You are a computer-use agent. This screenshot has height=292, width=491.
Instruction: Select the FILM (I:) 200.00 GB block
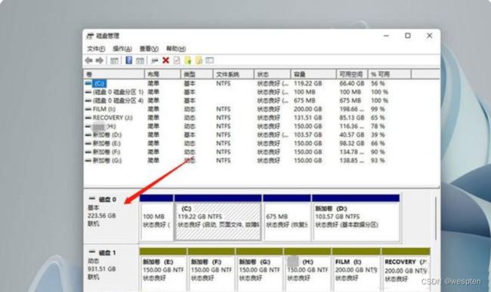(x=357, y=270)
